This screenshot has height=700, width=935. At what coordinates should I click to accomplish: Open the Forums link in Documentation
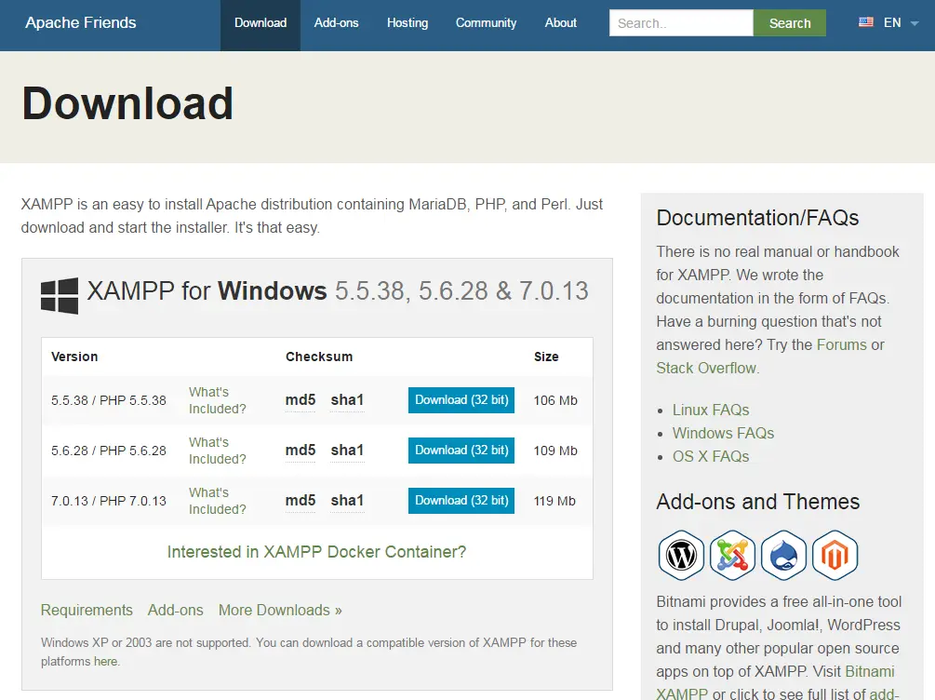click(x=841, y=345)
